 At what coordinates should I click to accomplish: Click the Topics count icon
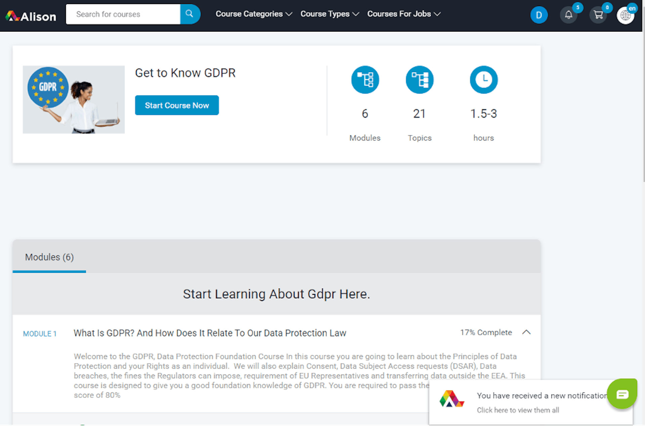click(419, 79)
